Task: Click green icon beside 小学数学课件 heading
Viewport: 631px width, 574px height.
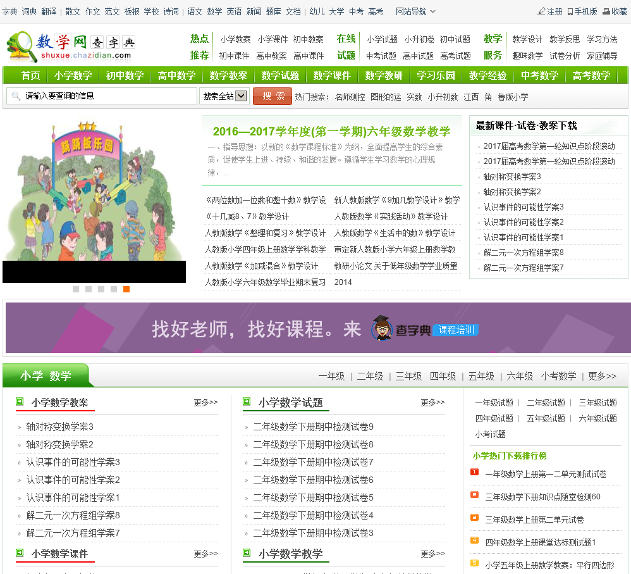Action: tap(20, 552)
